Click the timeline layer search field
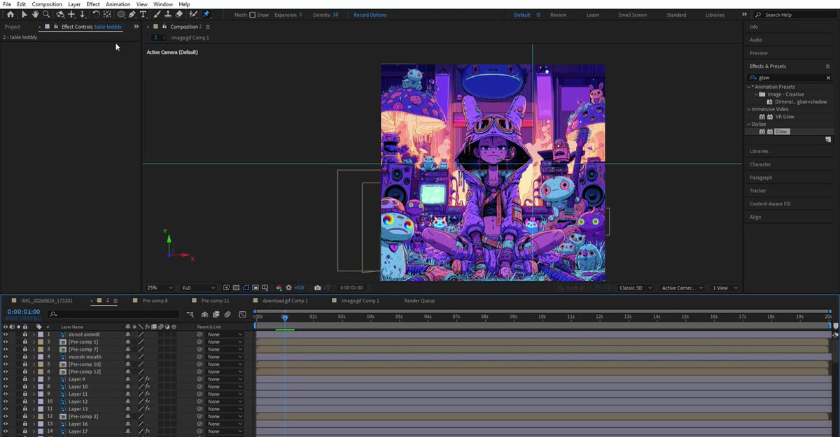Image resolution: width=840 pixels, height=437 pixels. (x=113, y=315)
